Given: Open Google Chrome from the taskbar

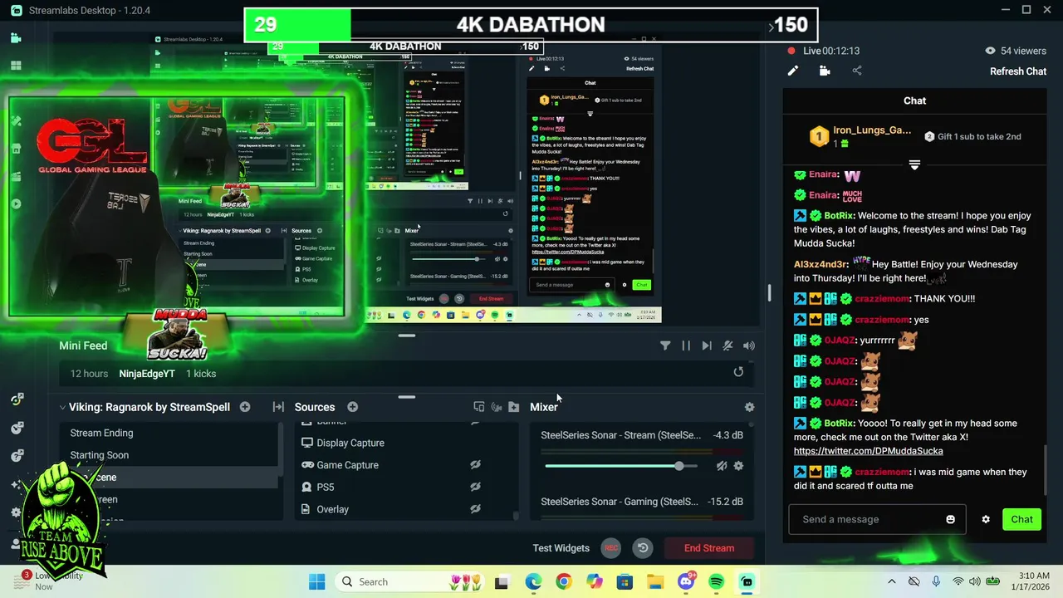Looking at the screenshot, I should point(563,582).
